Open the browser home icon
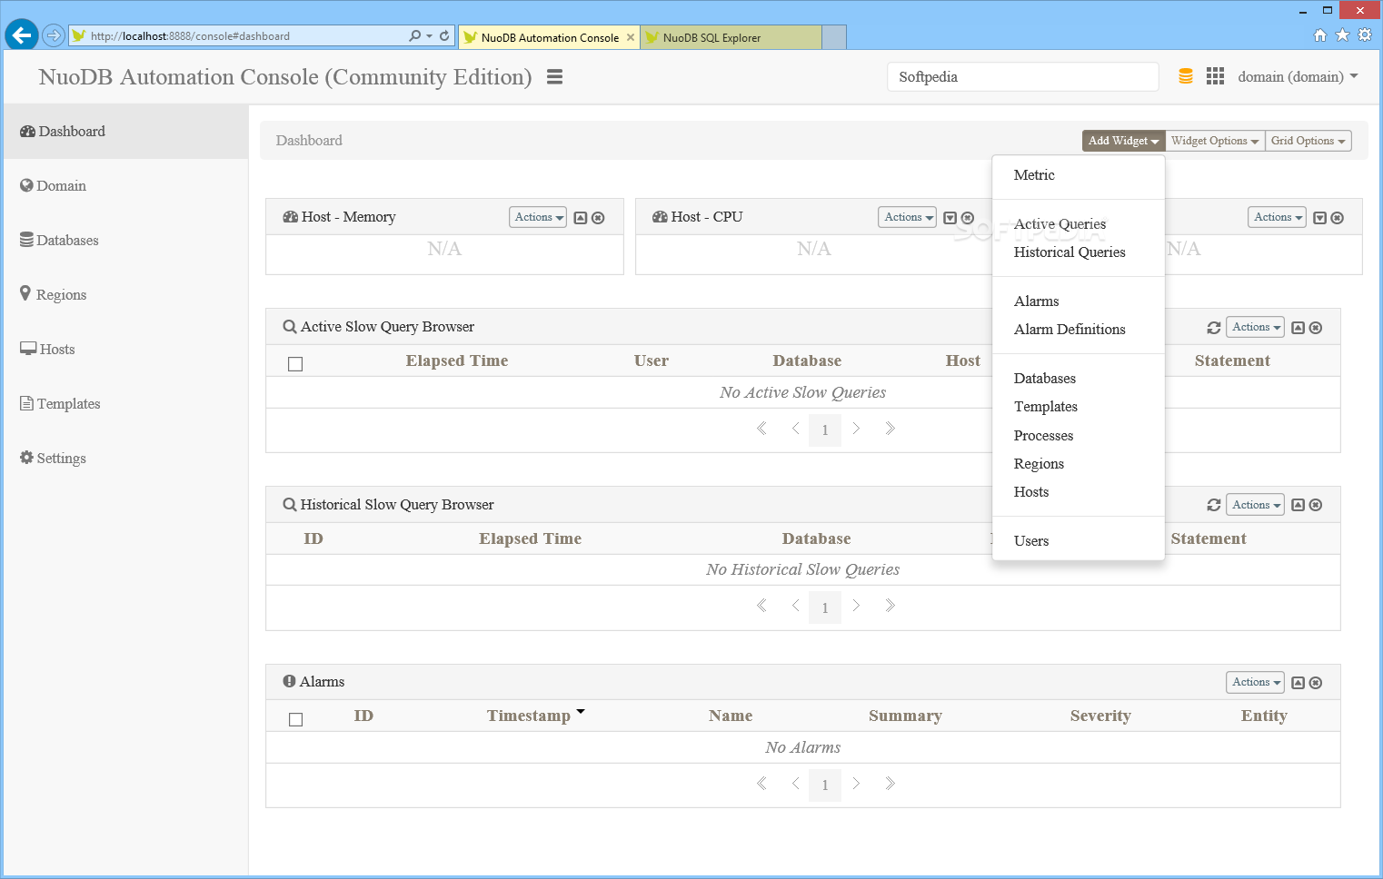1383x879 pixels. 1320,35
